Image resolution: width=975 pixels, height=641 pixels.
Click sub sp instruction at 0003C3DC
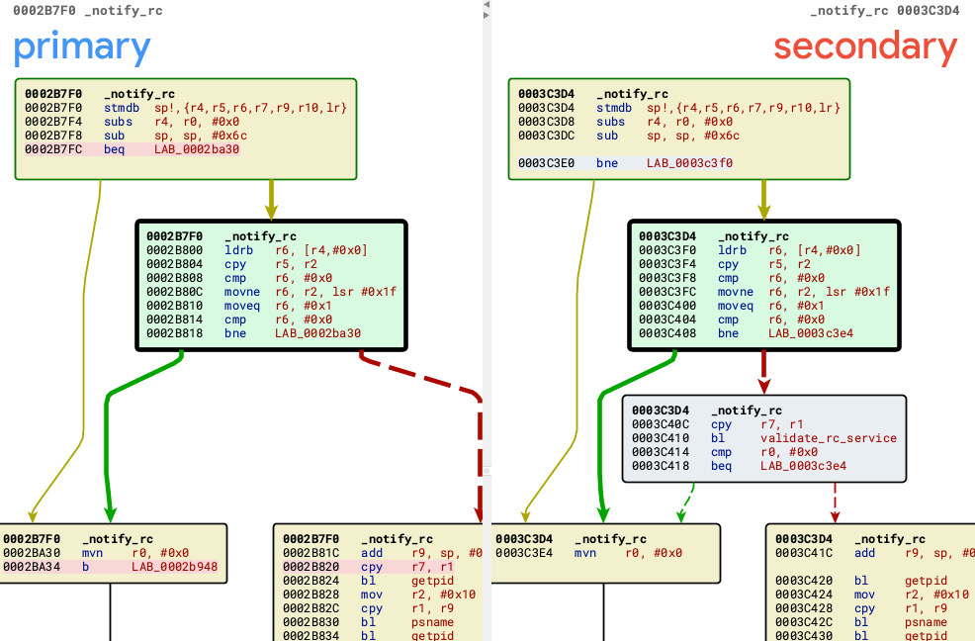[x=629, y=136]
